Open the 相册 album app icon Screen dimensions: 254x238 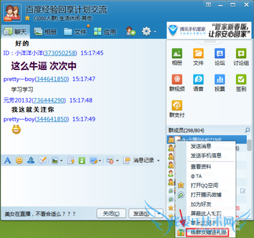(177, 53)
